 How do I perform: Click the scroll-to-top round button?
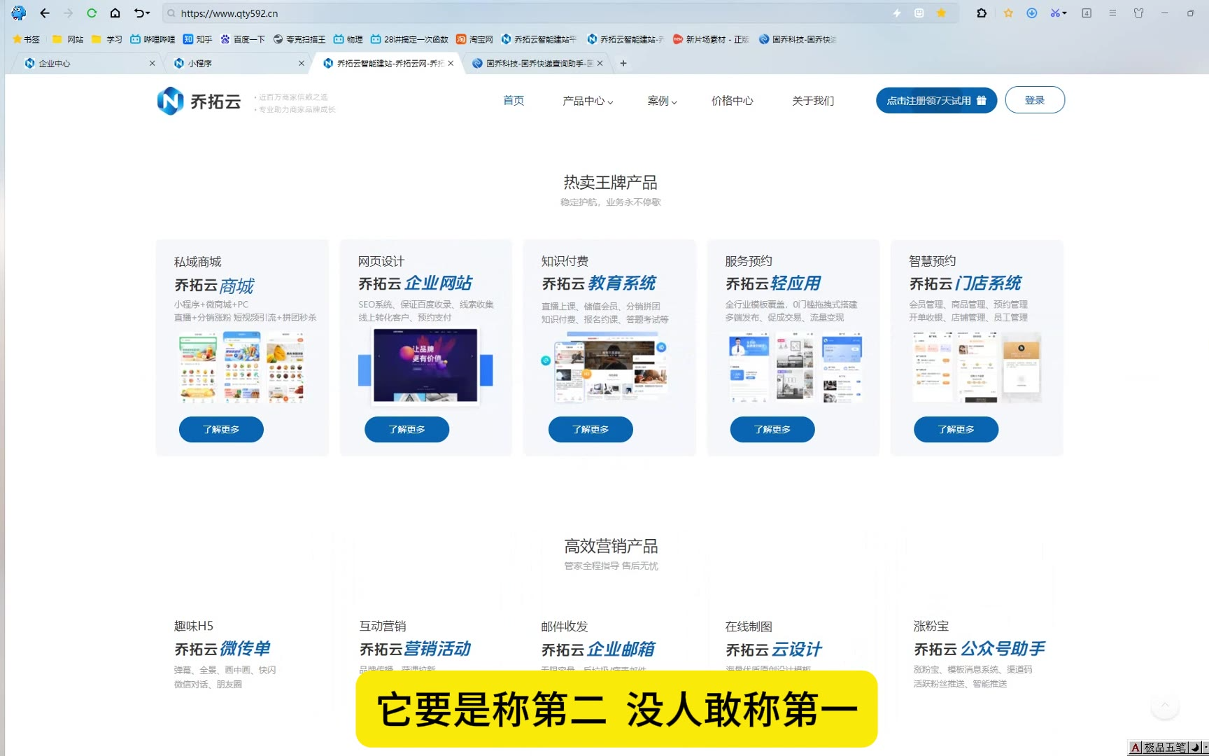(1165, 706)
